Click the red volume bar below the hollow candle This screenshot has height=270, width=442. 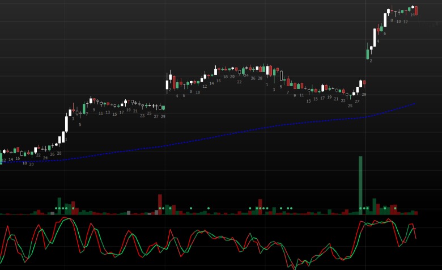(281, 213)
